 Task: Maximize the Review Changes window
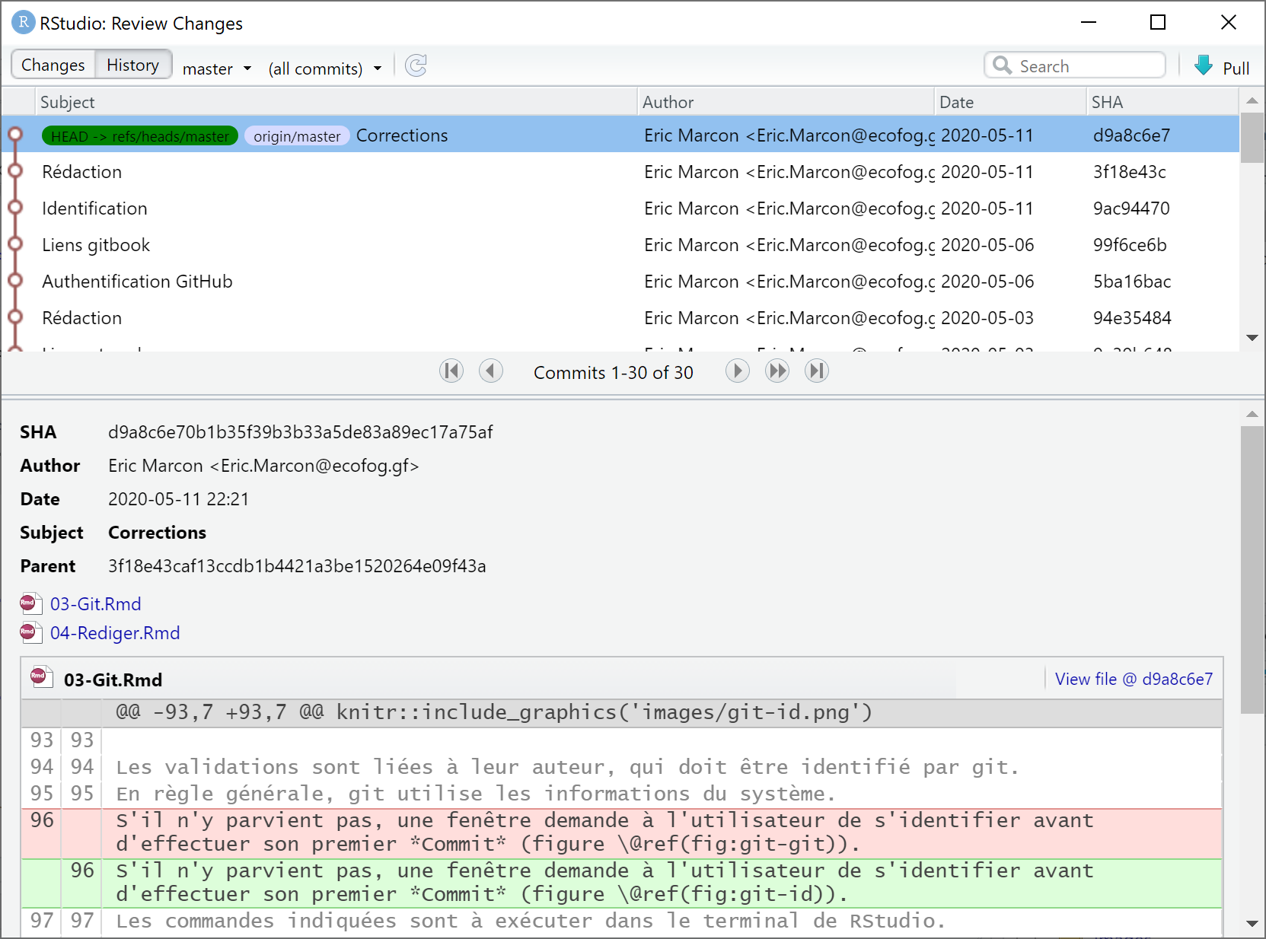click(x=1158, y=22)
